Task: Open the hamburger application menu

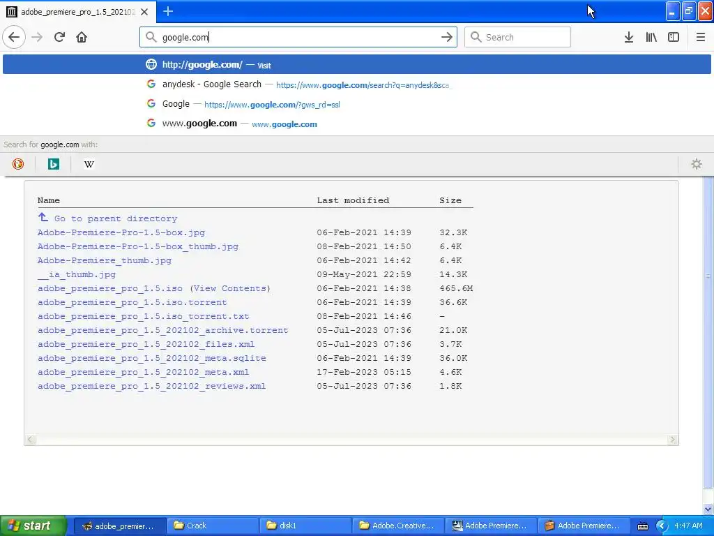Action: [700, 37]
